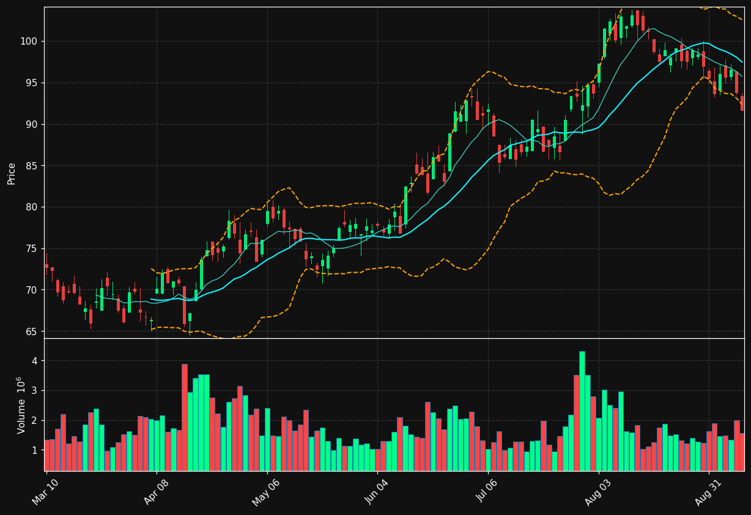This screenshot has width=751, height=515.
Task: Click the 90 price axis value
Action: coord(32,124)
